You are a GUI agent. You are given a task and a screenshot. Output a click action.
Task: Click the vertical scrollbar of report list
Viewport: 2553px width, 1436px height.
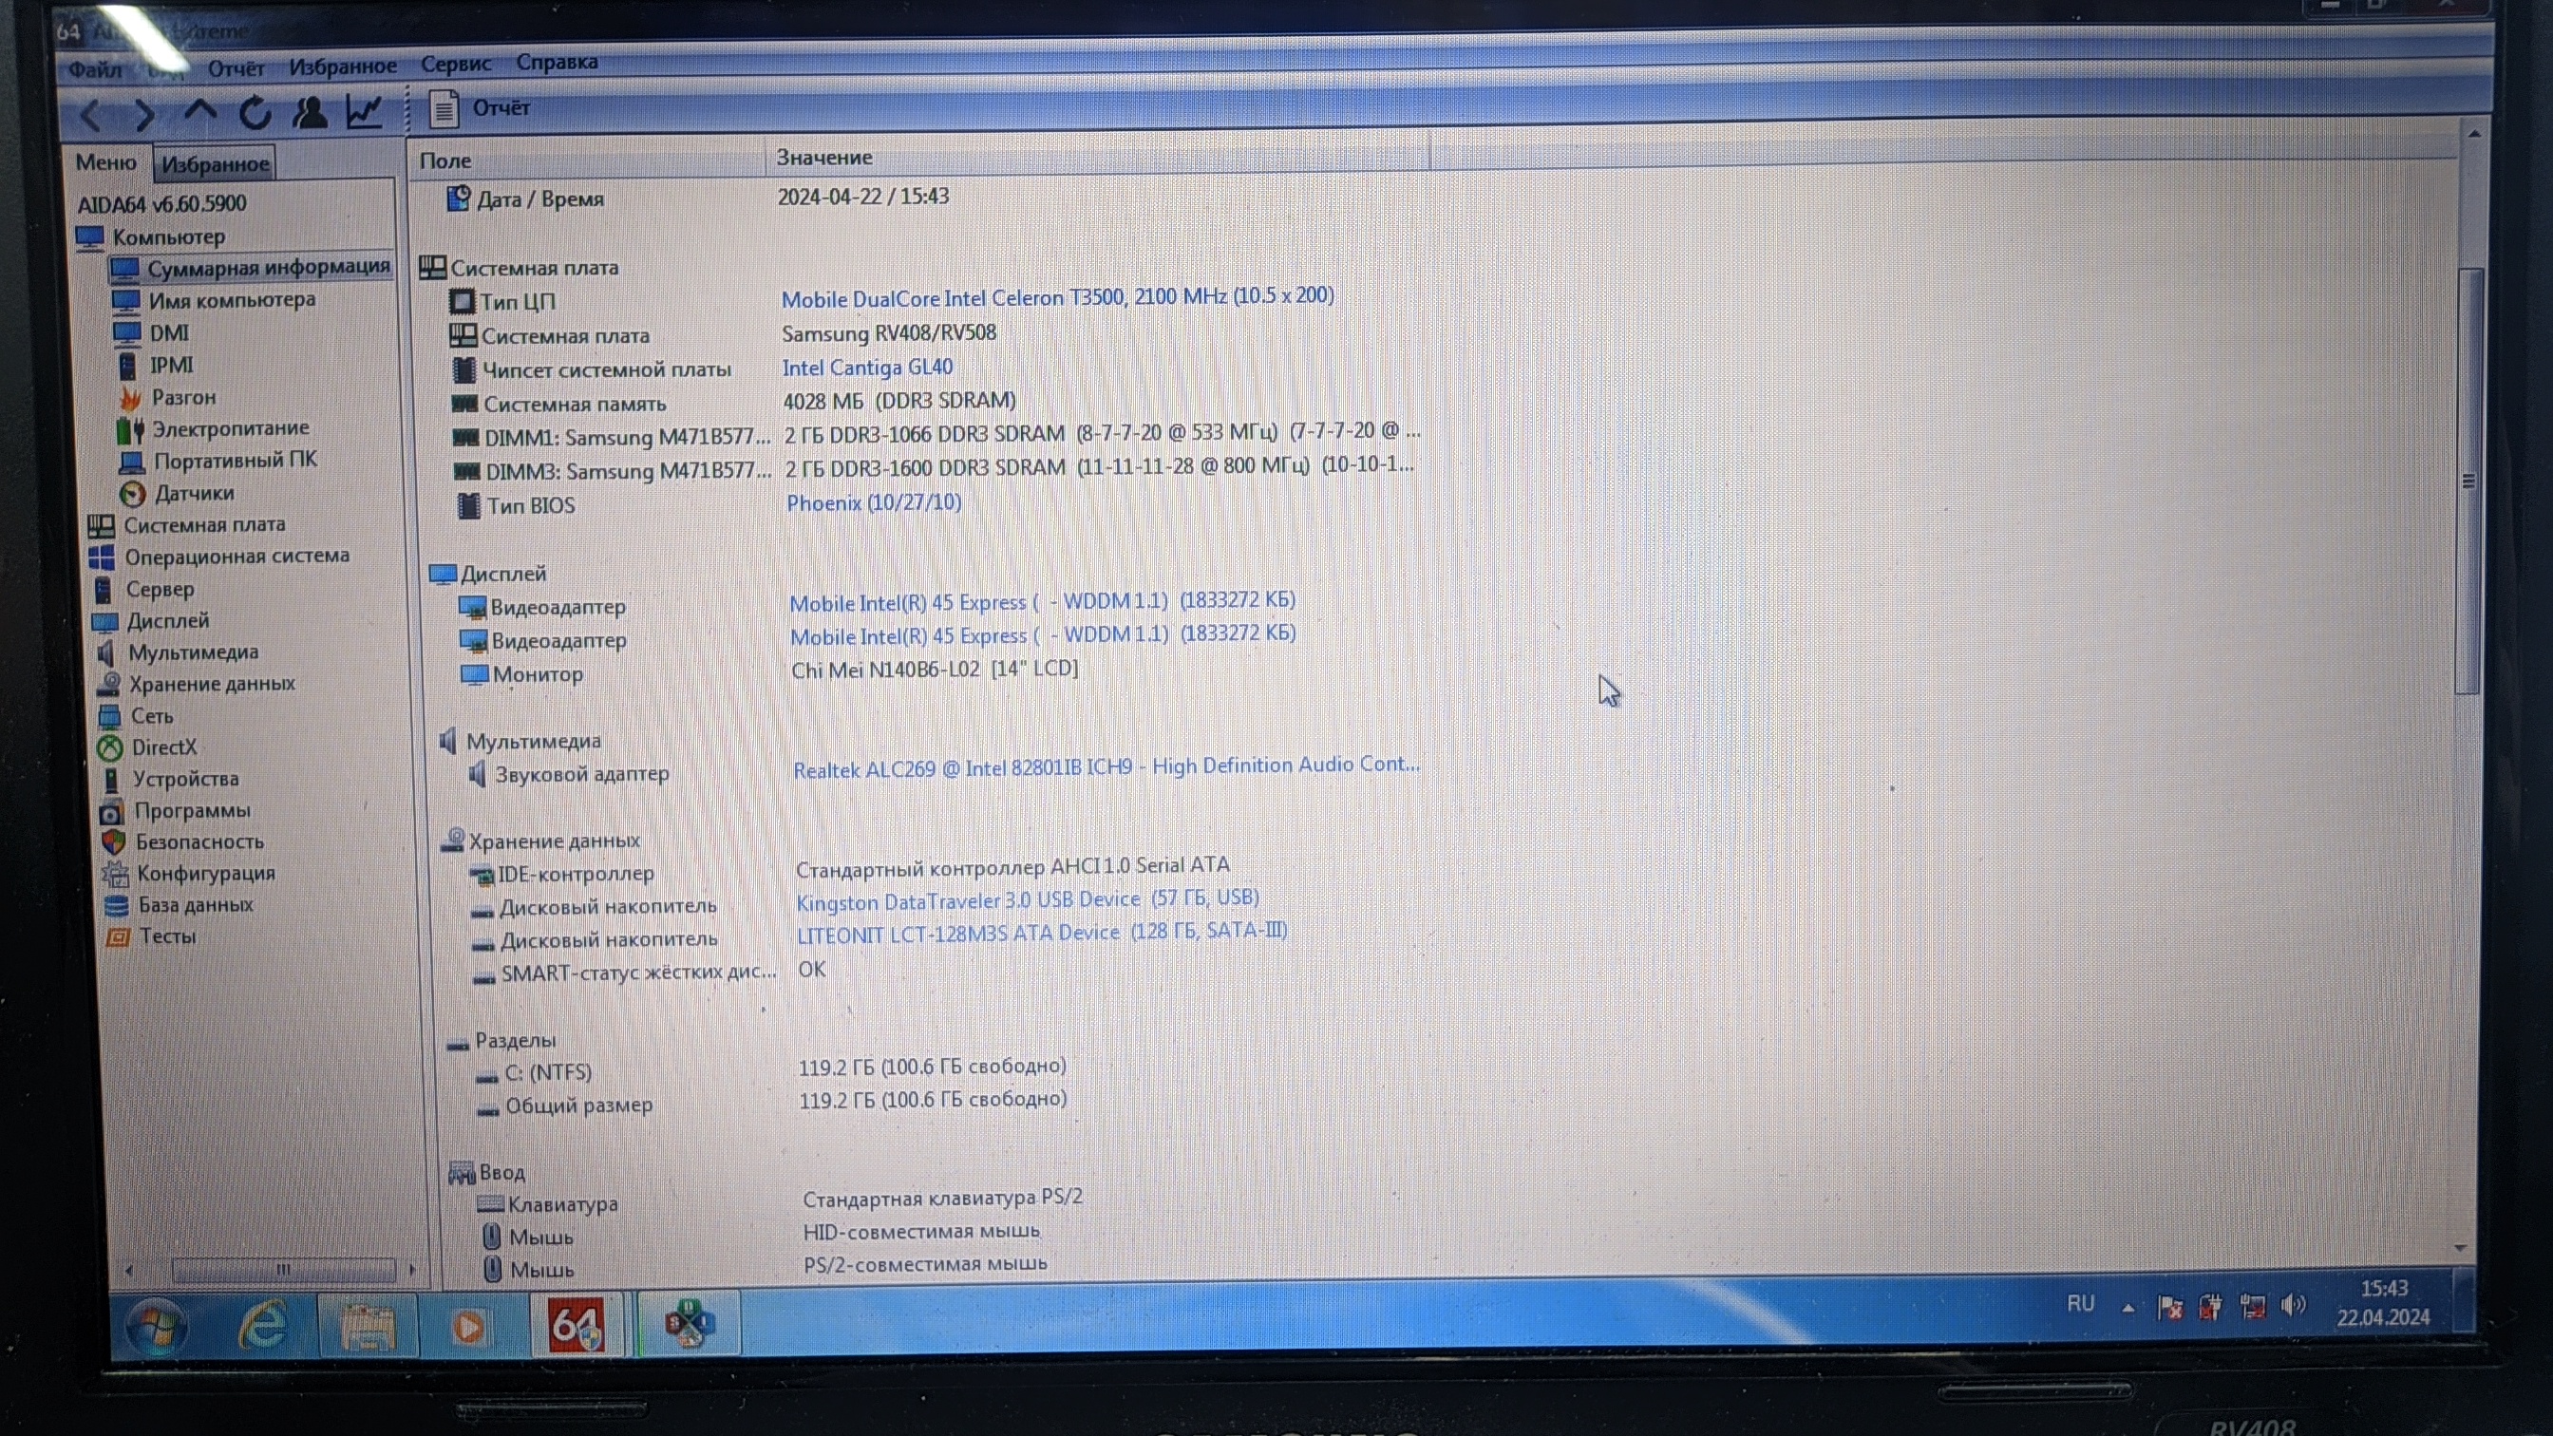[x=2468, y=481]
